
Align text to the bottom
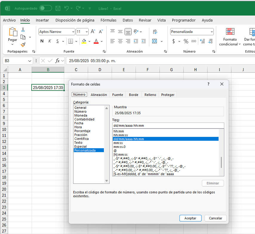click(x=128, y=32)
